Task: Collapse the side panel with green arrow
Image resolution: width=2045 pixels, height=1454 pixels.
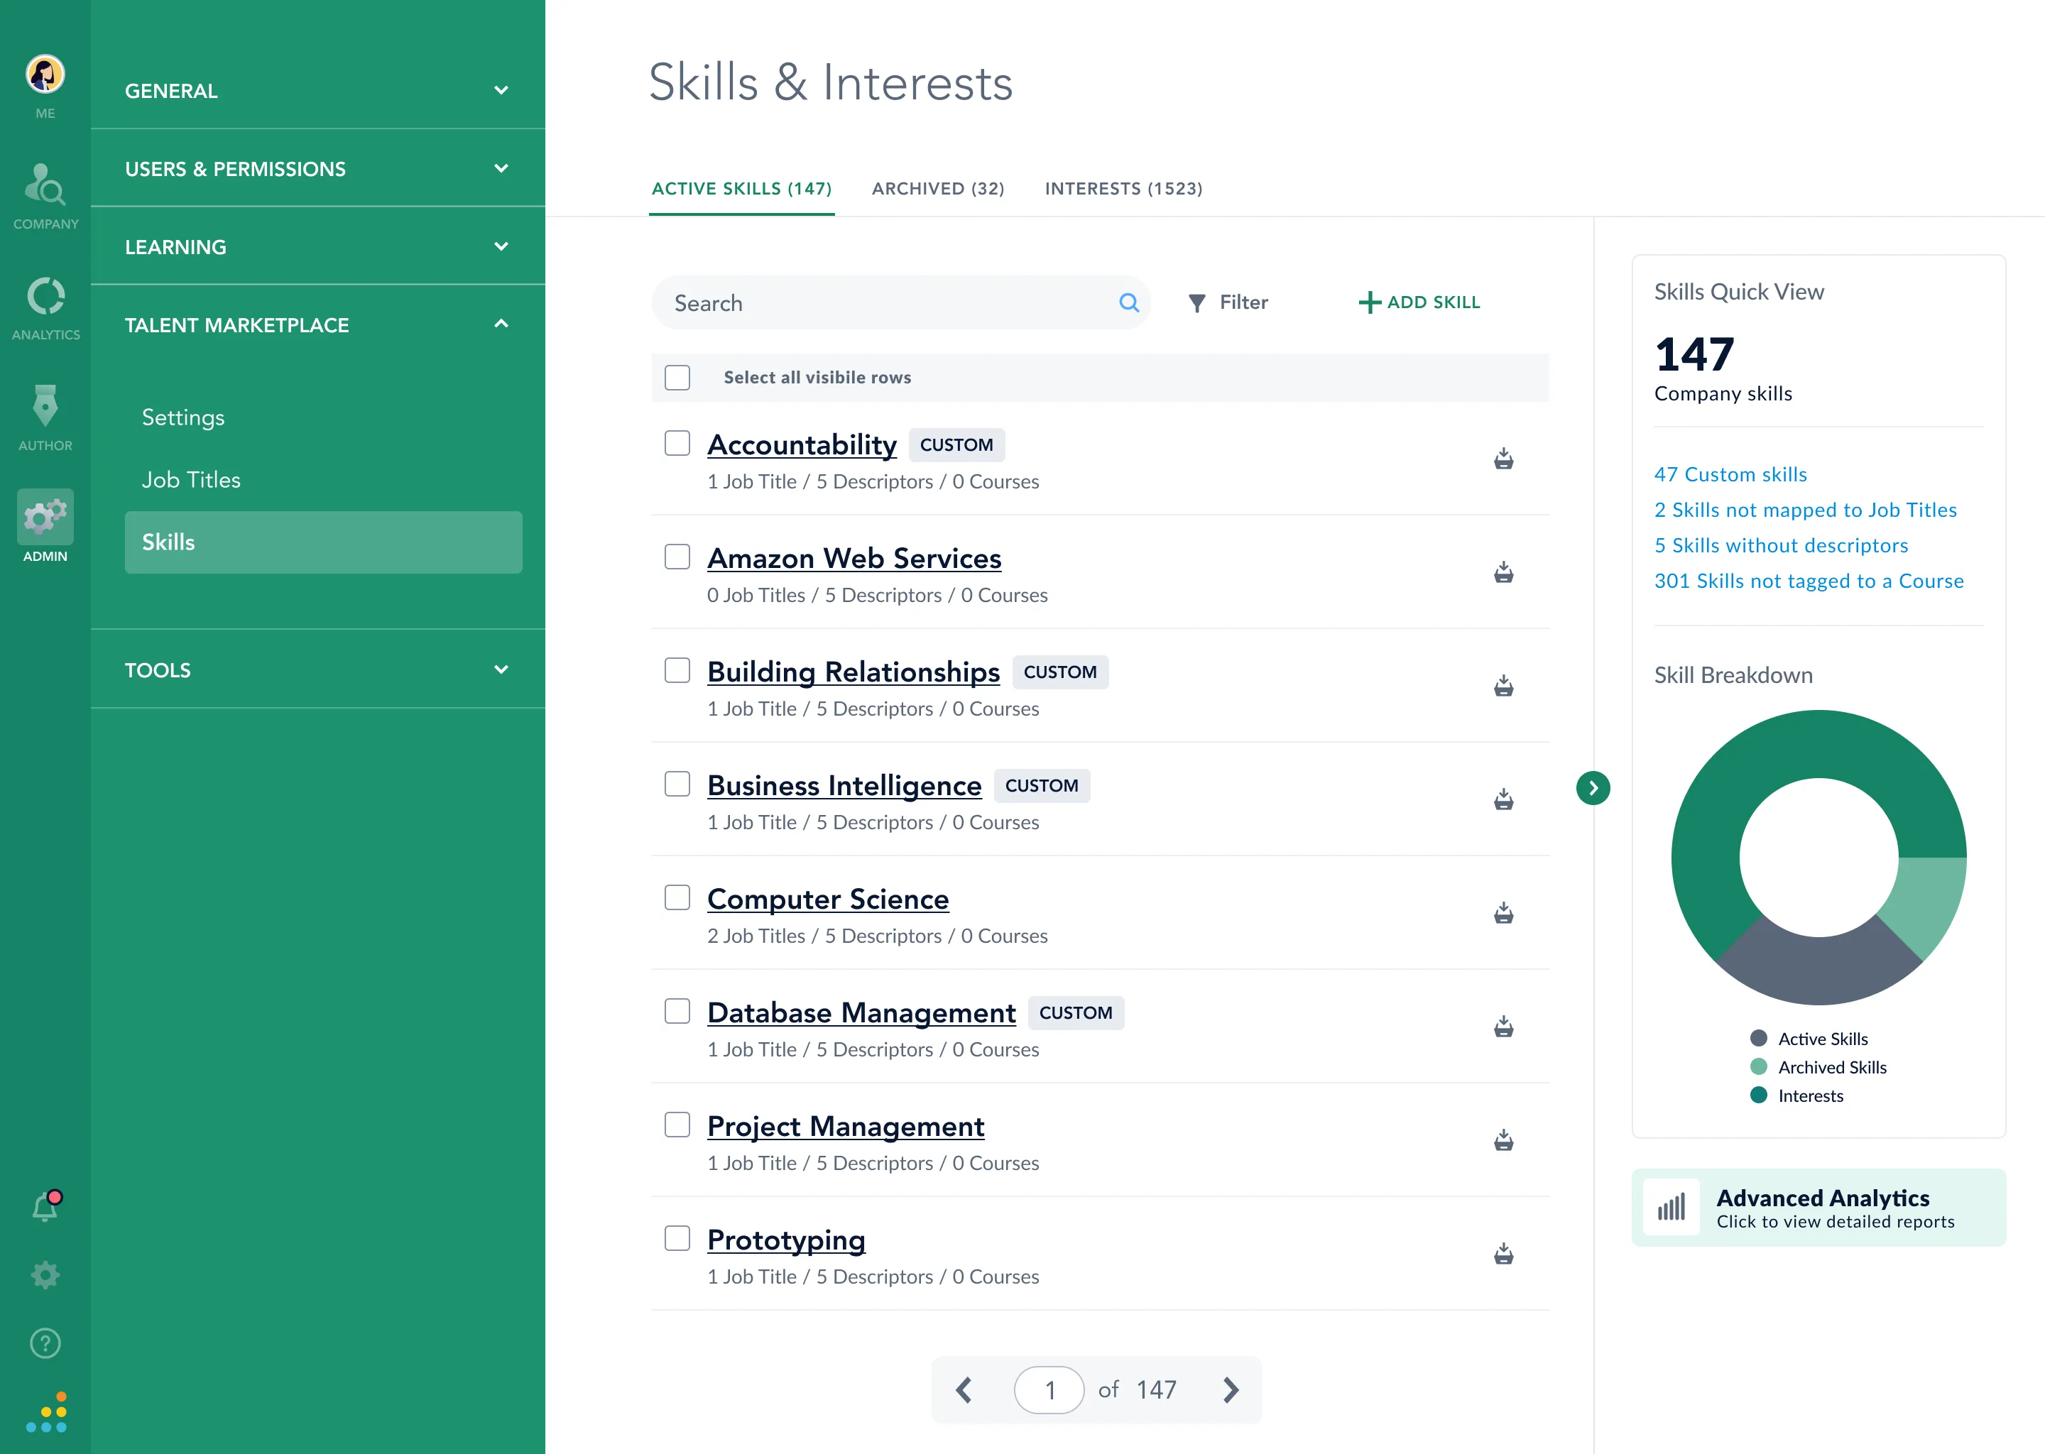Action: pyautogui.click(x=1593, y=788)
